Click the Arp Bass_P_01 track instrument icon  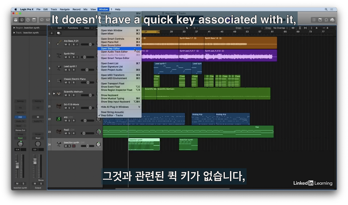pos(59,43)
